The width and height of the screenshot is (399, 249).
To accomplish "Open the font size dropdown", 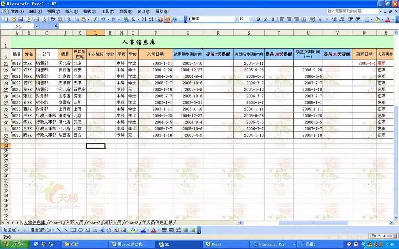I will click(251, 19).
